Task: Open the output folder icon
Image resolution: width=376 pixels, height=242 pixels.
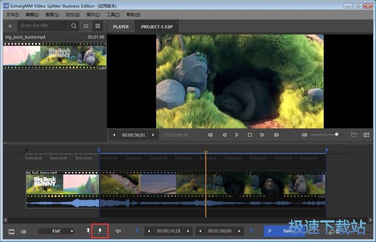Action: 354,135
